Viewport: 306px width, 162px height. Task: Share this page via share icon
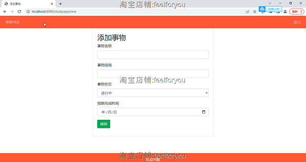pyautogui.click(x=248, y=12)
